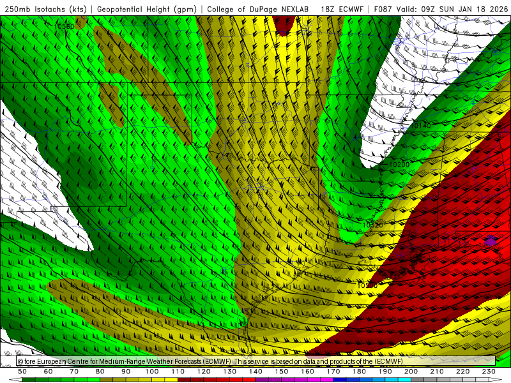Click the 10320 height contour label
Image resolution: width=511 pixels, height=383 pixels.
[x=372, y=225]
